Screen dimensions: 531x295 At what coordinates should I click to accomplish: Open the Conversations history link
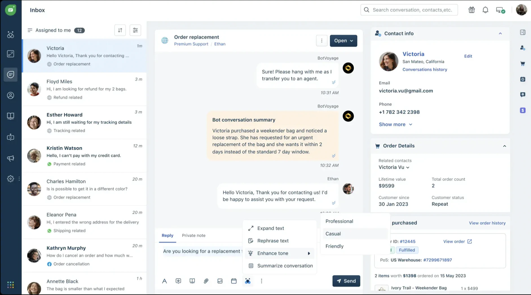pyautogui.click(x=425, y=70)
